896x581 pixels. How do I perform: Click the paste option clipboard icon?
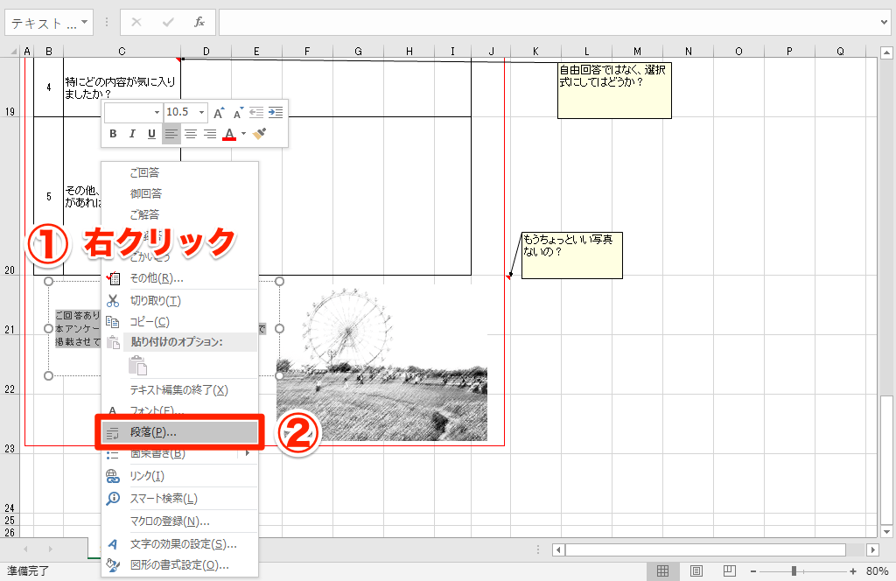pos(137,365)
